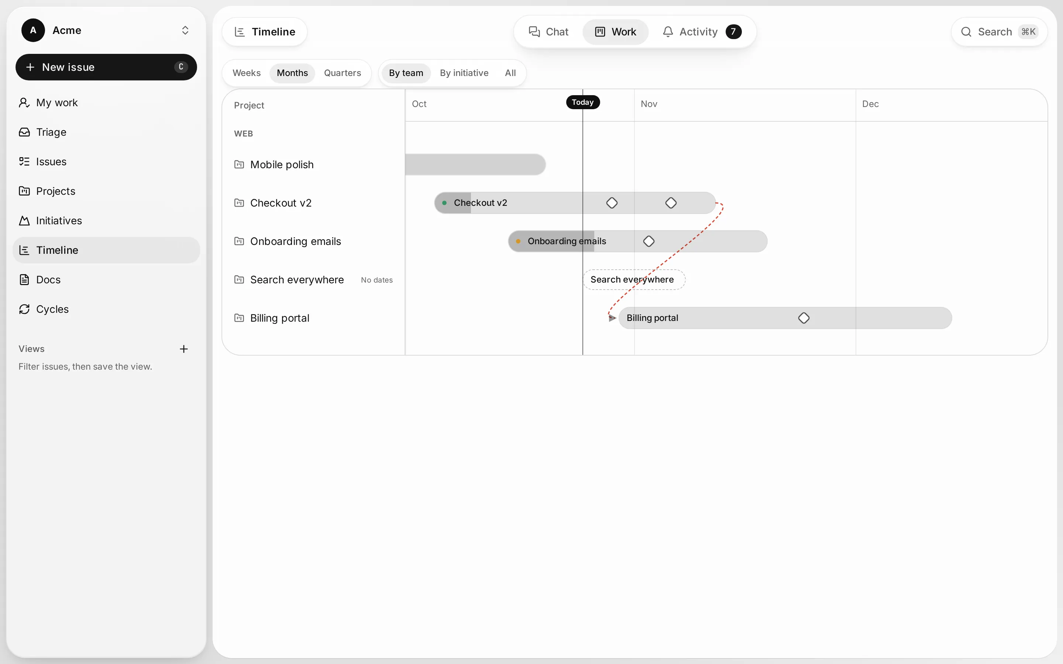Set timeline scale to Weeks
Image resolution: width=1063 pixels, height=664 pixels.
[247, 73]
